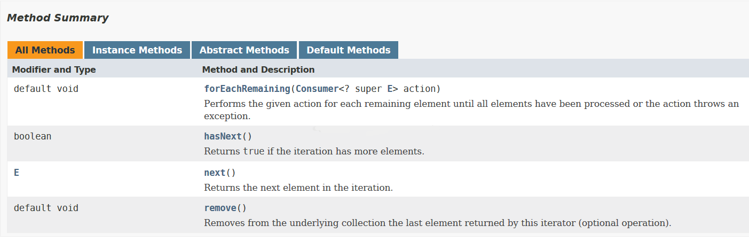Click the "Removes from the underlying collection" description

tap(437, 223)
